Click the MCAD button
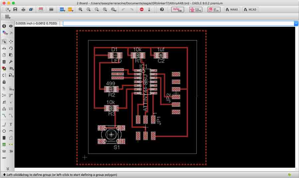The height and width of the screenshot is (178, 299). coord(250,10)
